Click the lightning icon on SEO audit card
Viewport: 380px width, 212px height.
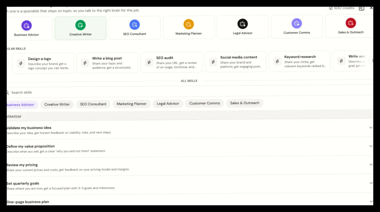pos(149,62)
